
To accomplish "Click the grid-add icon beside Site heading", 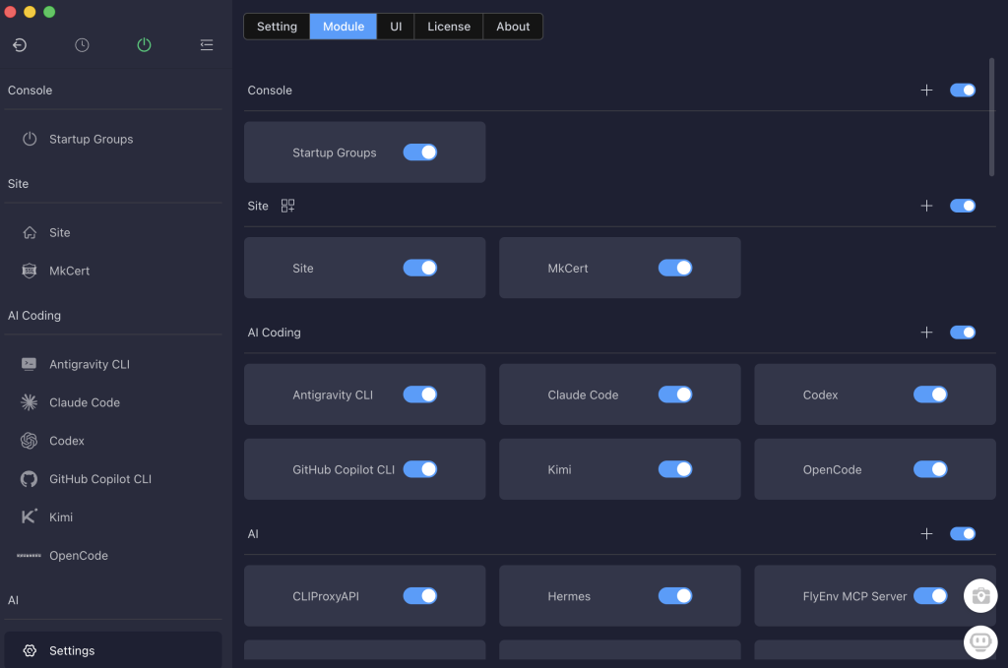I will 287,206.
